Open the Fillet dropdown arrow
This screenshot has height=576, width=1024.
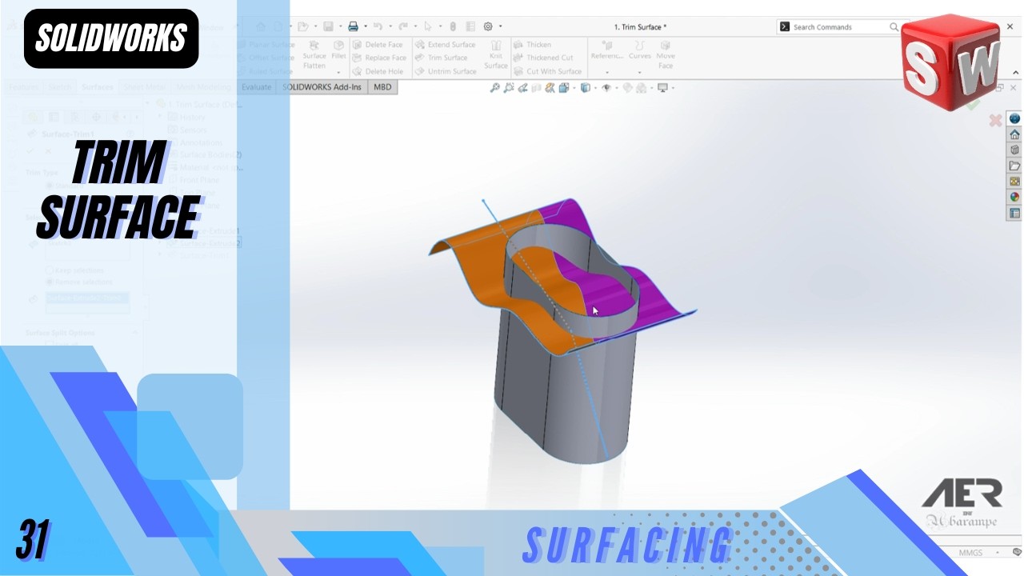[338, 72]
